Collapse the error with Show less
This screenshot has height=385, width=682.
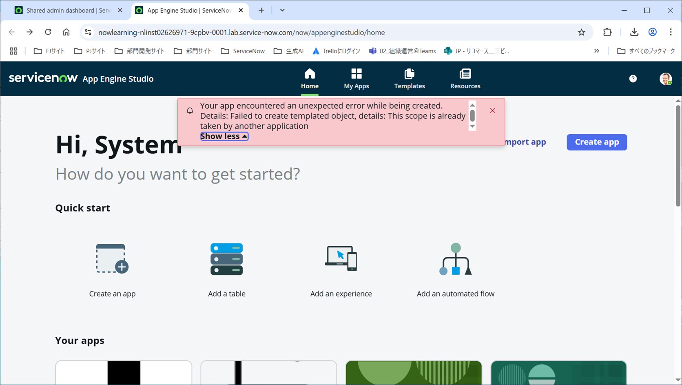(x=224, y=136)
